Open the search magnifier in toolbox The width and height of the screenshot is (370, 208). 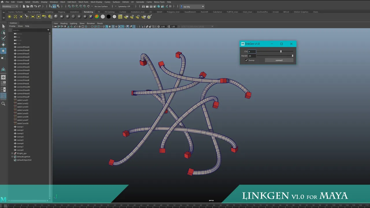pyautogui.click(x=3, y=104)
